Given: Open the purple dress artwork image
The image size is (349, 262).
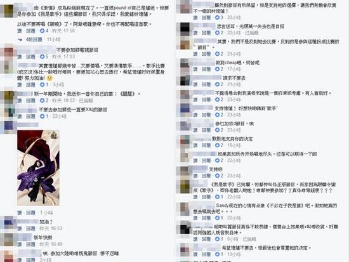Looking at the screenshot, I should pyautogui.click(x=38, y=168).
